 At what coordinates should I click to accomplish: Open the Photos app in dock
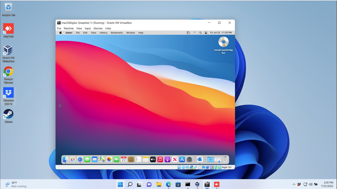[109, 160]
